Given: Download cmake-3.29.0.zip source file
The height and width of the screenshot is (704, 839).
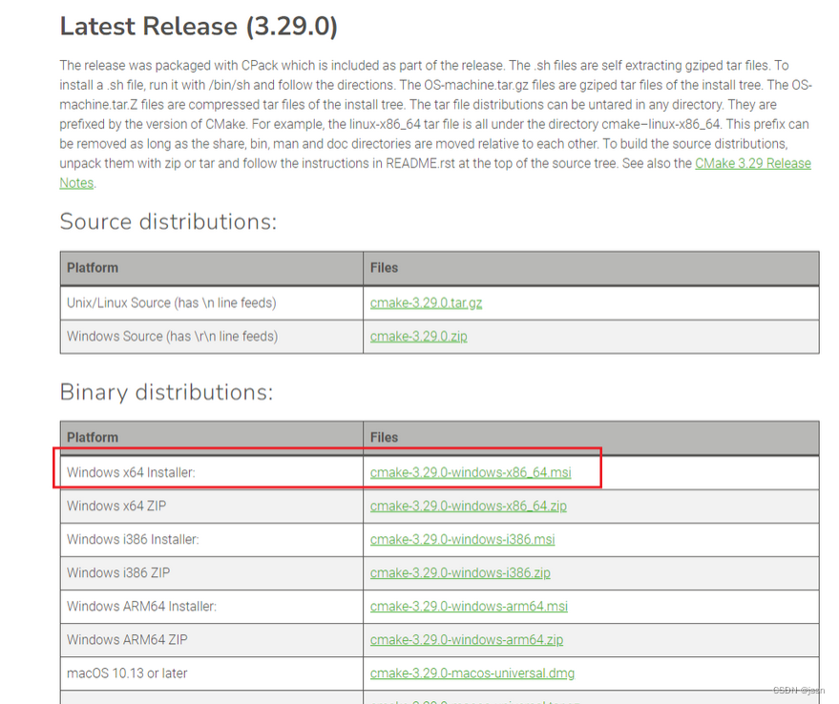Looking at the screenshot, I should tap(418, 337).
